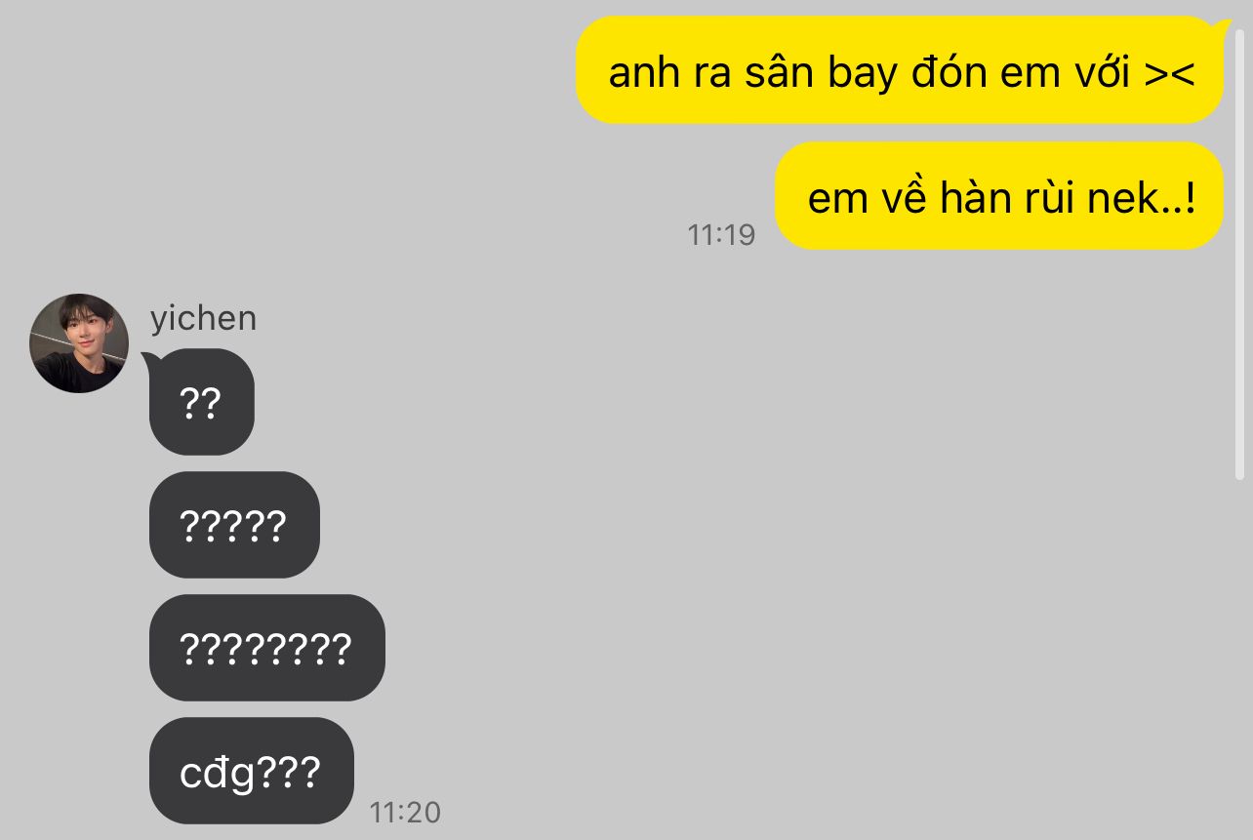This screenshot has width=1253, height=840.
Task: Open yichen's profile picture
Action: (79, 343)
